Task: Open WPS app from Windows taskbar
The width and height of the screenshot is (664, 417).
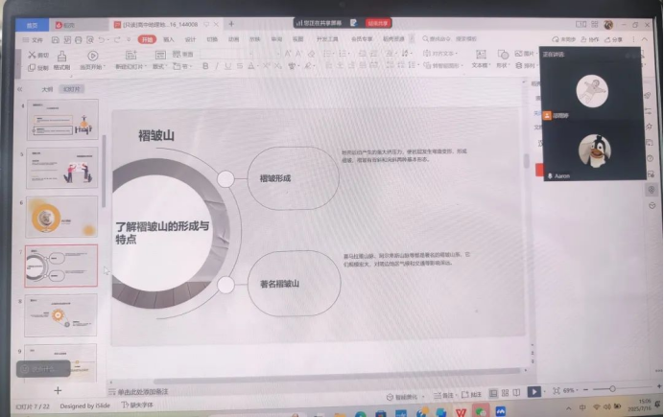Action: (462, 411)
